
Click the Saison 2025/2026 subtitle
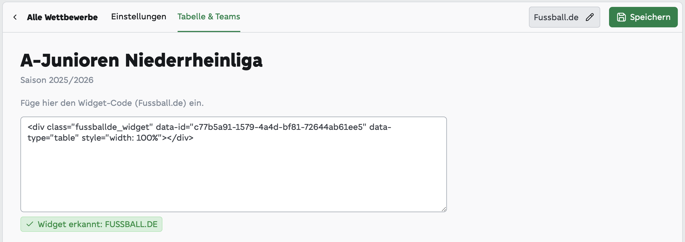pyautogui.click(x=57, y=80)
